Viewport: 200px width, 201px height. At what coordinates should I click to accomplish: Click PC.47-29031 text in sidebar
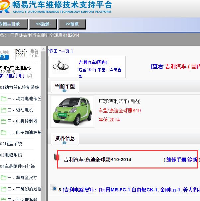(x=21, y=53)
